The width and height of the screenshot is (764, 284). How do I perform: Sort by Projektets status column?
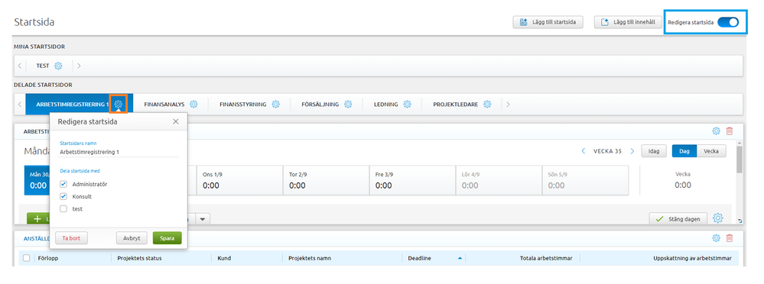tap(139, 258)
